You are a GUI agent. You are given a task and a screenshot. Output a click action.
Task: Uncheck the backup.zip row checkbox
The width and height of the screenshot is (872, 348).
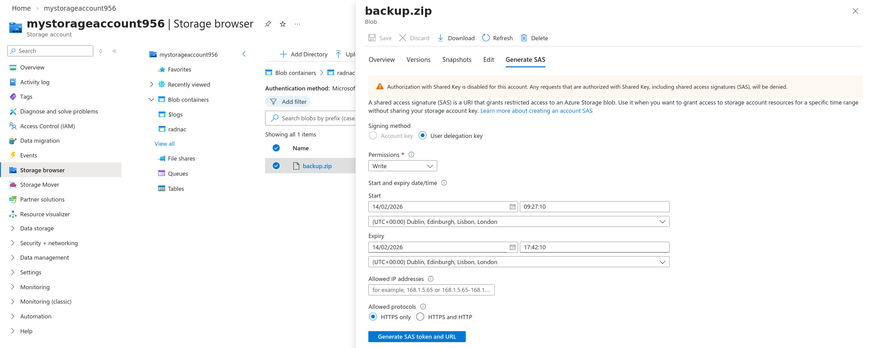pos(276,166)
